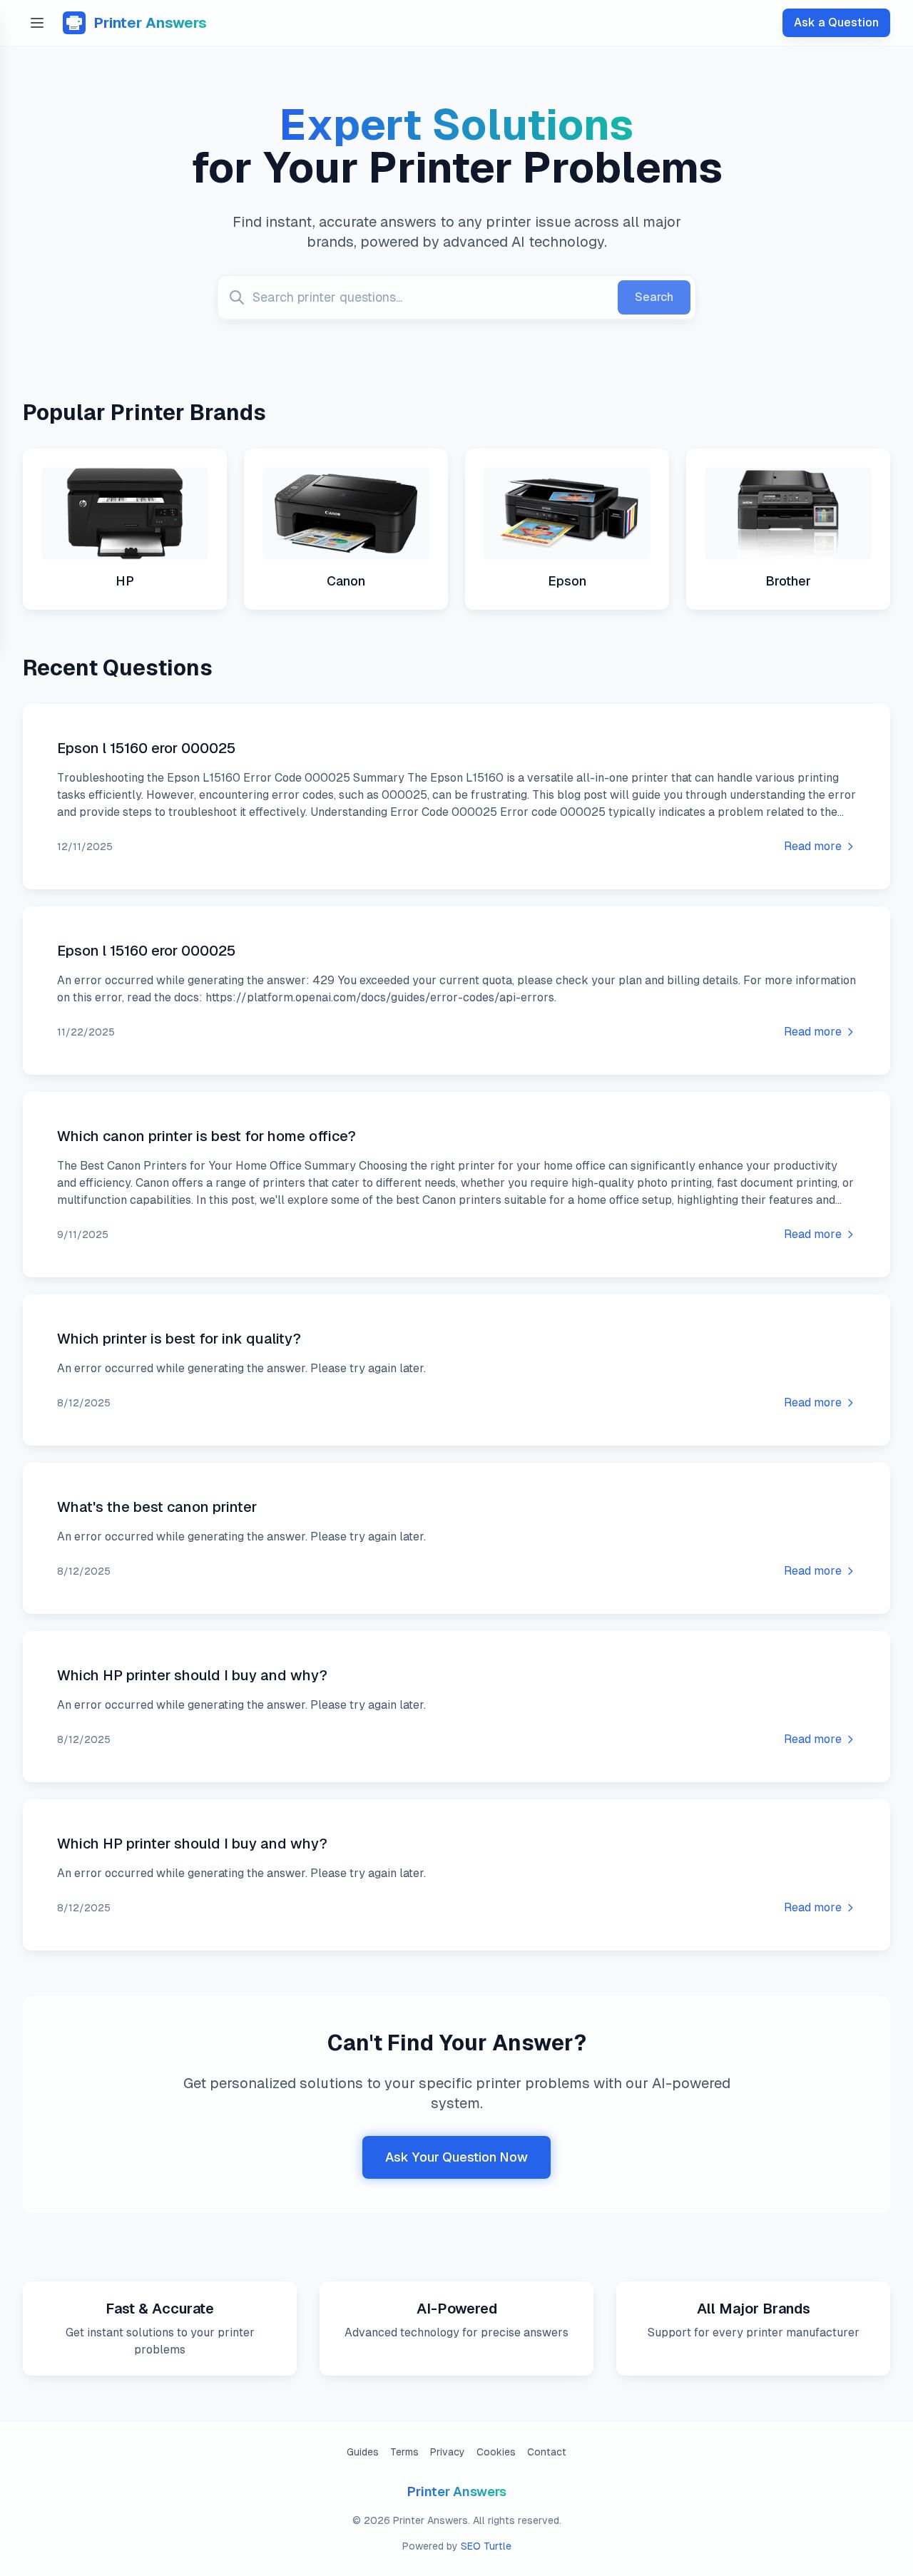Image resolution: width=913 pixels, height=2576 pixels.
Task: Click the blue Search button
Action: [654, 297]
